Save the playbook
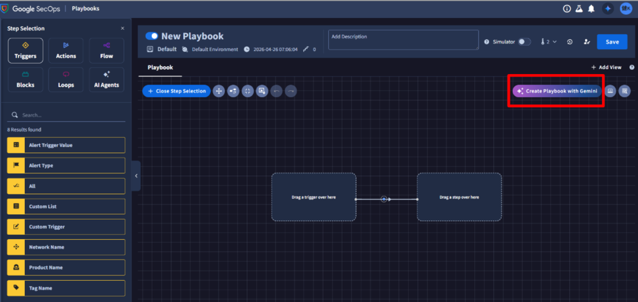Image resolution: width=638 pixels, height=302 pixels. coord(612,42)
